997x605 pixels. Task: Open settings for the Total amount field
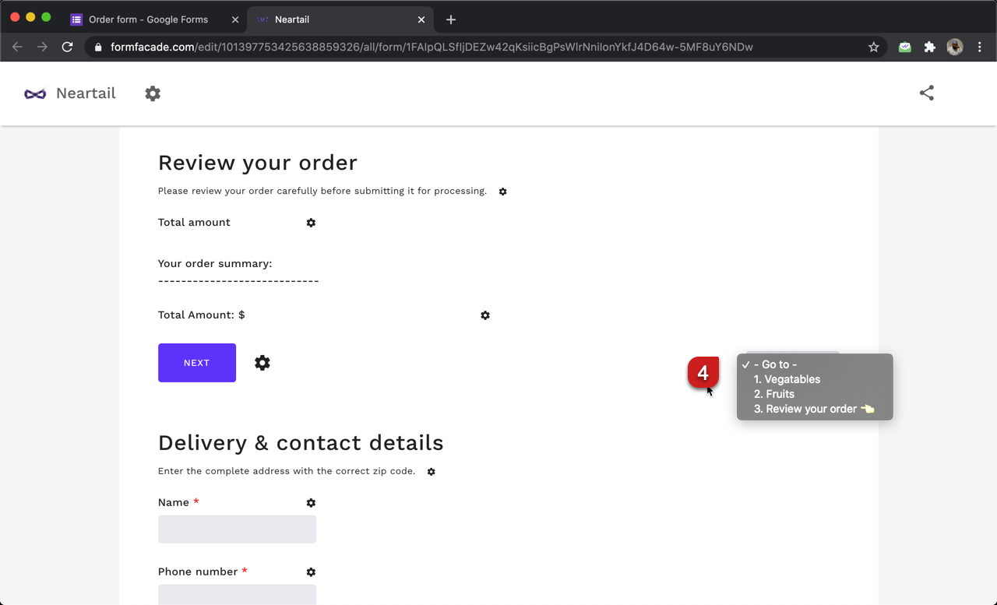coord(311,223)
